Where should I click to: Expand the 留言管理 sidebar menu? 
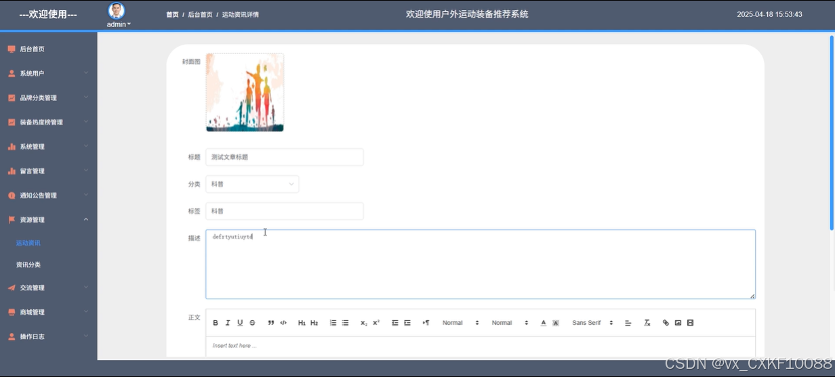49,171
